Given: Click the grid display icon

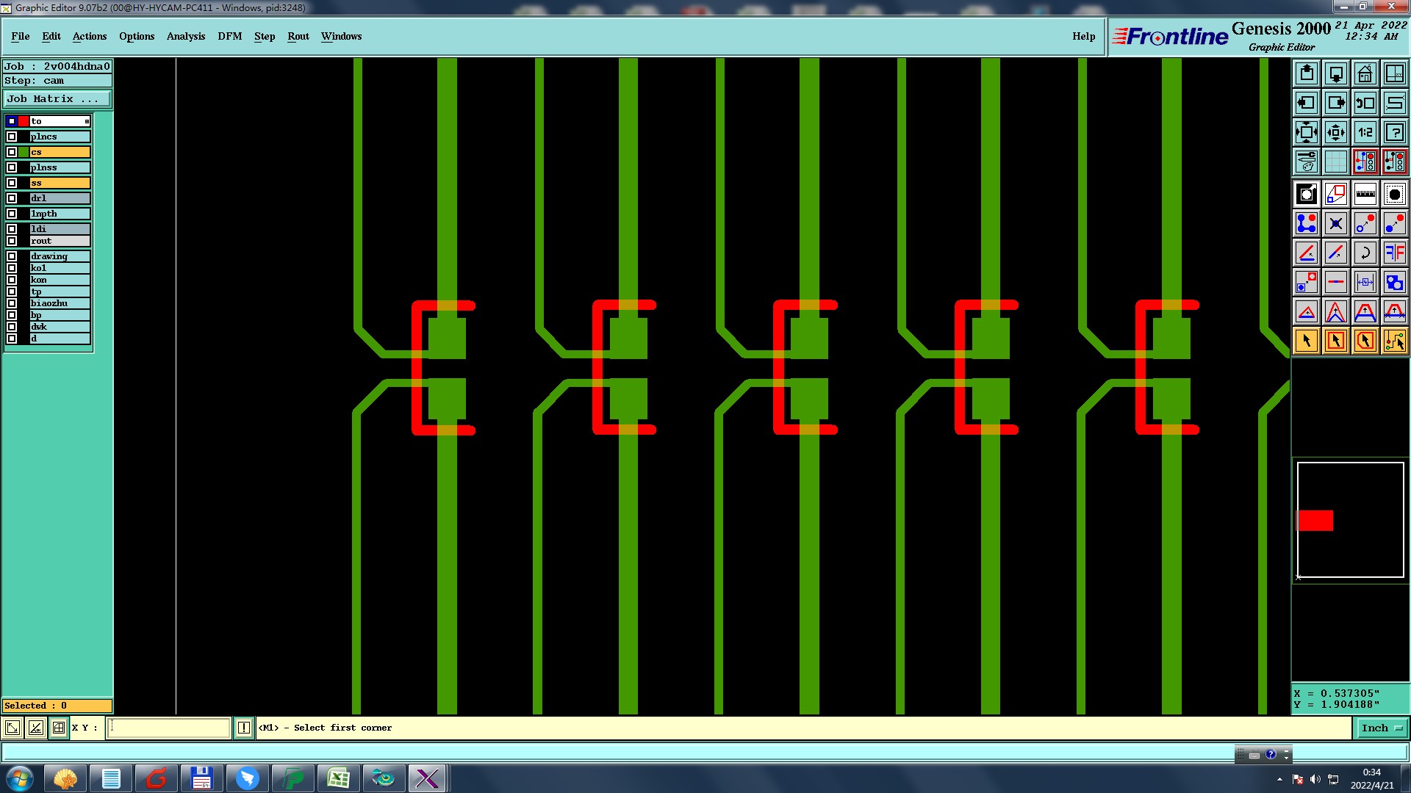Looking at the screenshot, I should (1335, 162).
